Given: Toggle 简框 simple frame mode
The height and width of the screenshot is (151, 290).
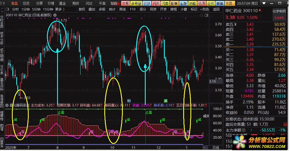Looking at the screenshot, I should pos(174,9).
